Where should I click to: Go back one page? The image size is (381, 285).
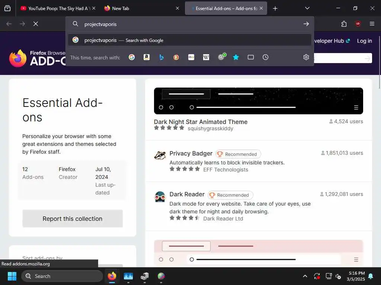(x=9, y=24)
